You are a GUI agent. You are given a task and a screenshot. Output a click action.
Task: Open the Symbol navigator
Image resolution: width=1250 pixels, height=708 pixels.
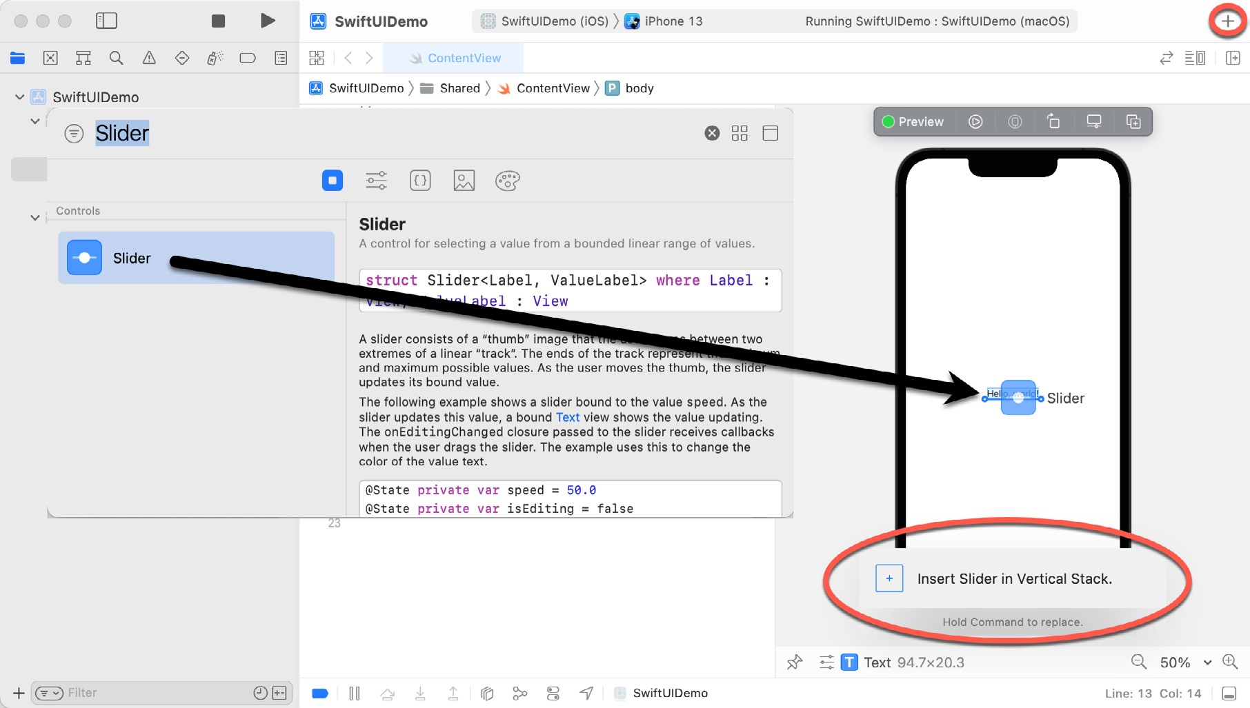(x=83, y=58)
